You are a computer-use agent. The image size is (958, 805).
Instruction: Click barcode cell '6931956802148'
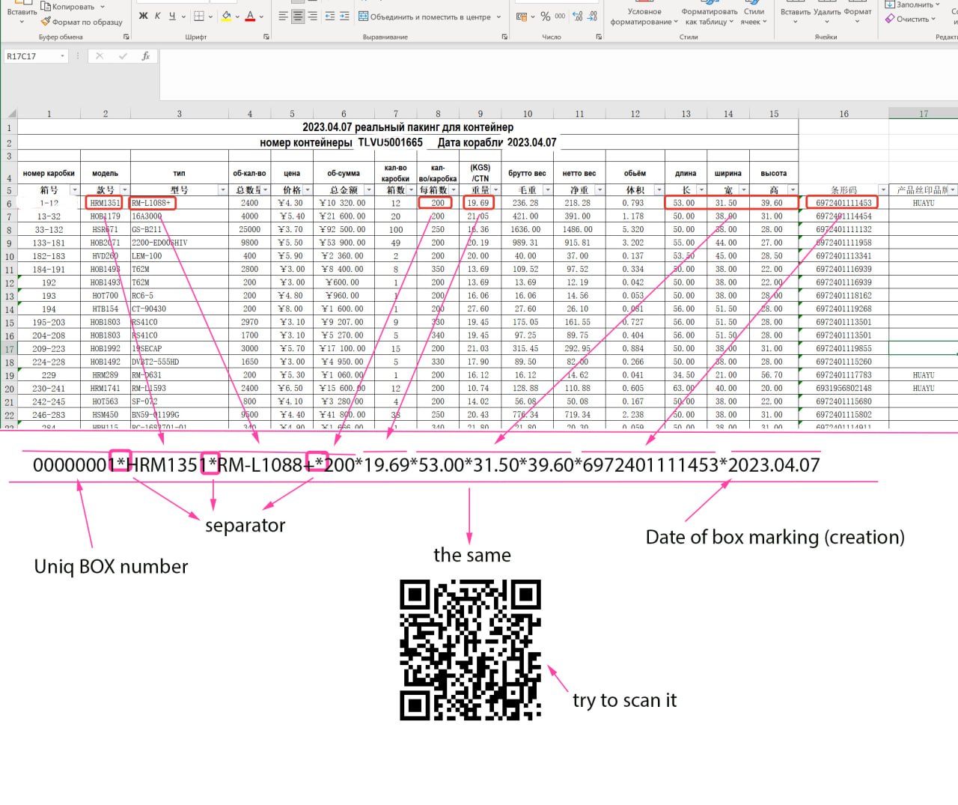point(843,389)
